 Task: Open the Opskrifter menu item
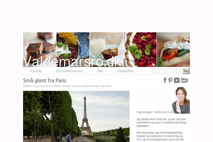click(x=126, y=71)
